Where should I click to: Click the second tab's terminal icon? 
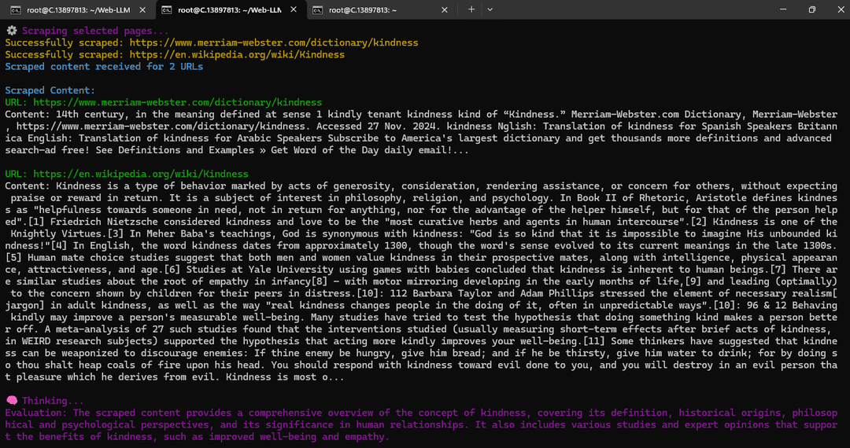tap(168, 9)
